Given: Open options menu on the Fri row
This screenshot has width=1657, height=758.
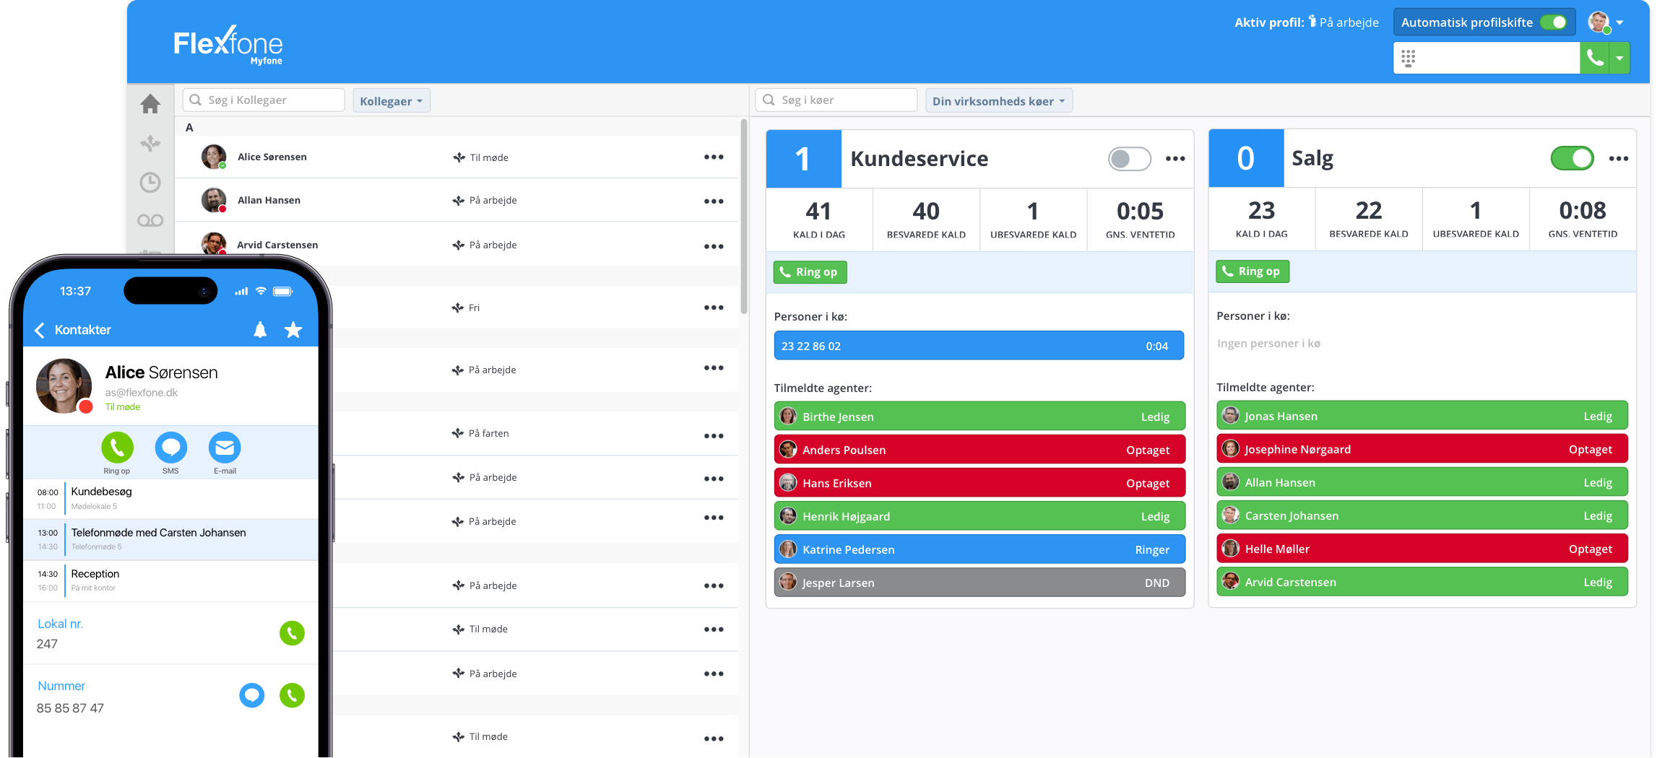Looking at the screenshot, I should pos(714,308).
